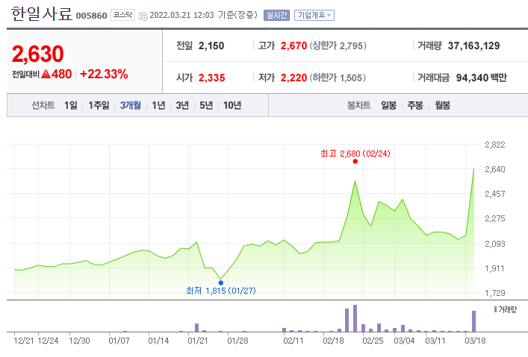Click the red up-triangle change icon

pos(46,74)
